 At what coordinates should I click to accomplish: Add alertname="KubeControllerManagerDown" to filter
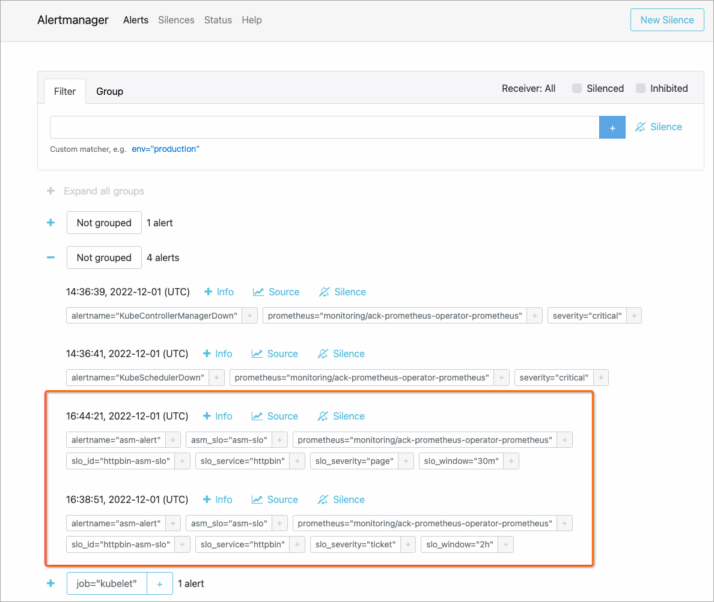coord(250,316)
